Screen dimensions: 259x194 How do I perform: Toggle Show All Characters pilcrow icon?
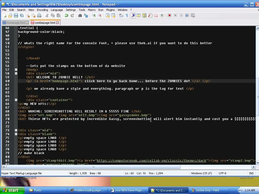pos(127,15)
